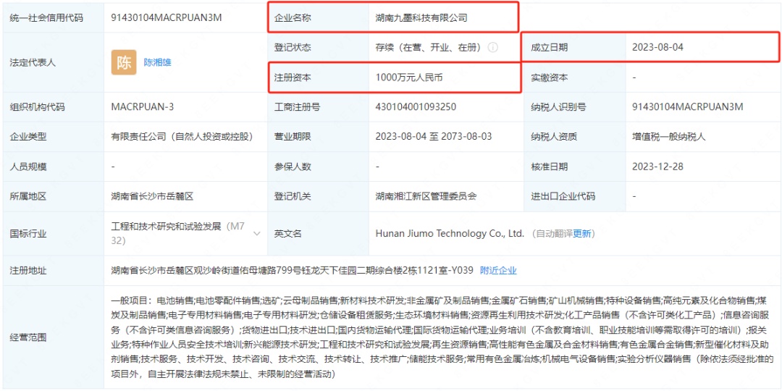This screenshot has height=391, width=782.
Task: Click the 注册地址 address text
Action: click(x=292, y=271)
